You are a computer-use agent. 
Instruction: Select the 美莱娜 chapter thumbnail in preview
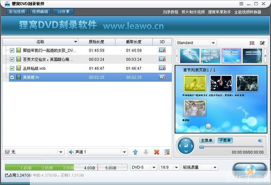pyautogui.click(x=194, y=108)
